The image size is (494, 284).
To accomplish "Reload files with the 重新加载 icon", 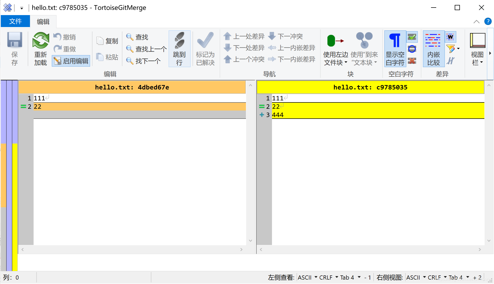I will [x=41, y=40].
